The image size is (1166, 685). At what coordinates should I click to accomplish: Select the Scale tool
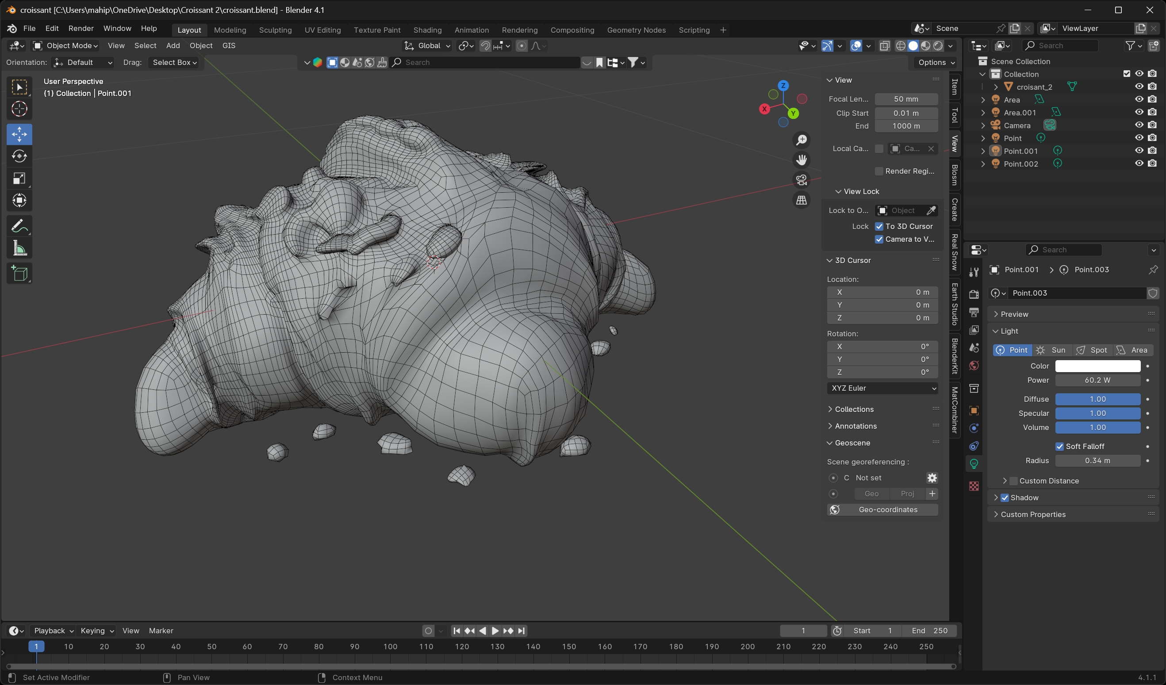point(19,179)
